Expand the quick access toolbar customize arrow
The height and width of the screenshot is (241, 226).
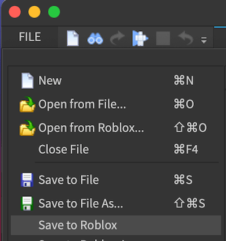point(204,40)
